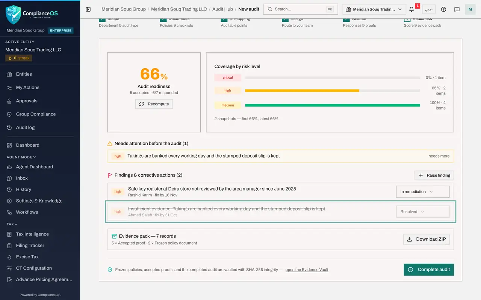This screenshot has height=300, width=481.
Task: Open the notifications bell
Action: (411, 9)
